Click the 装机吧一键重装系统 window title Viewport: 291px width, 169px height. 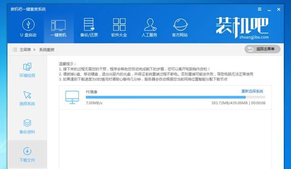[x=28, y=9]
